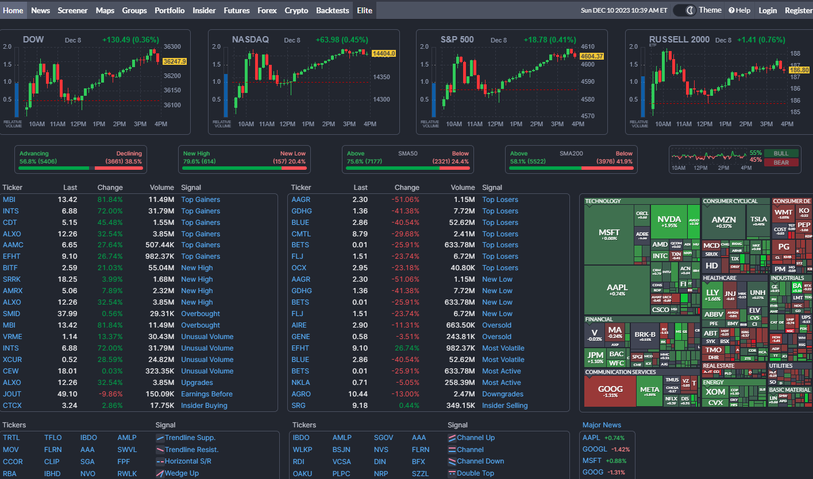Screen dimensions: 813x479
Task: Toggle the dark/light Theme switch
Action: tap(684, 10)
